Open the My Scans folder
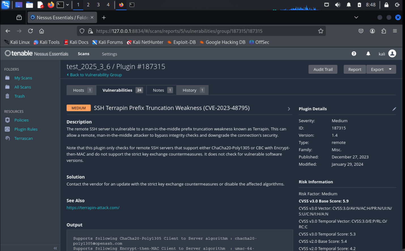 (x=23, y=78)
